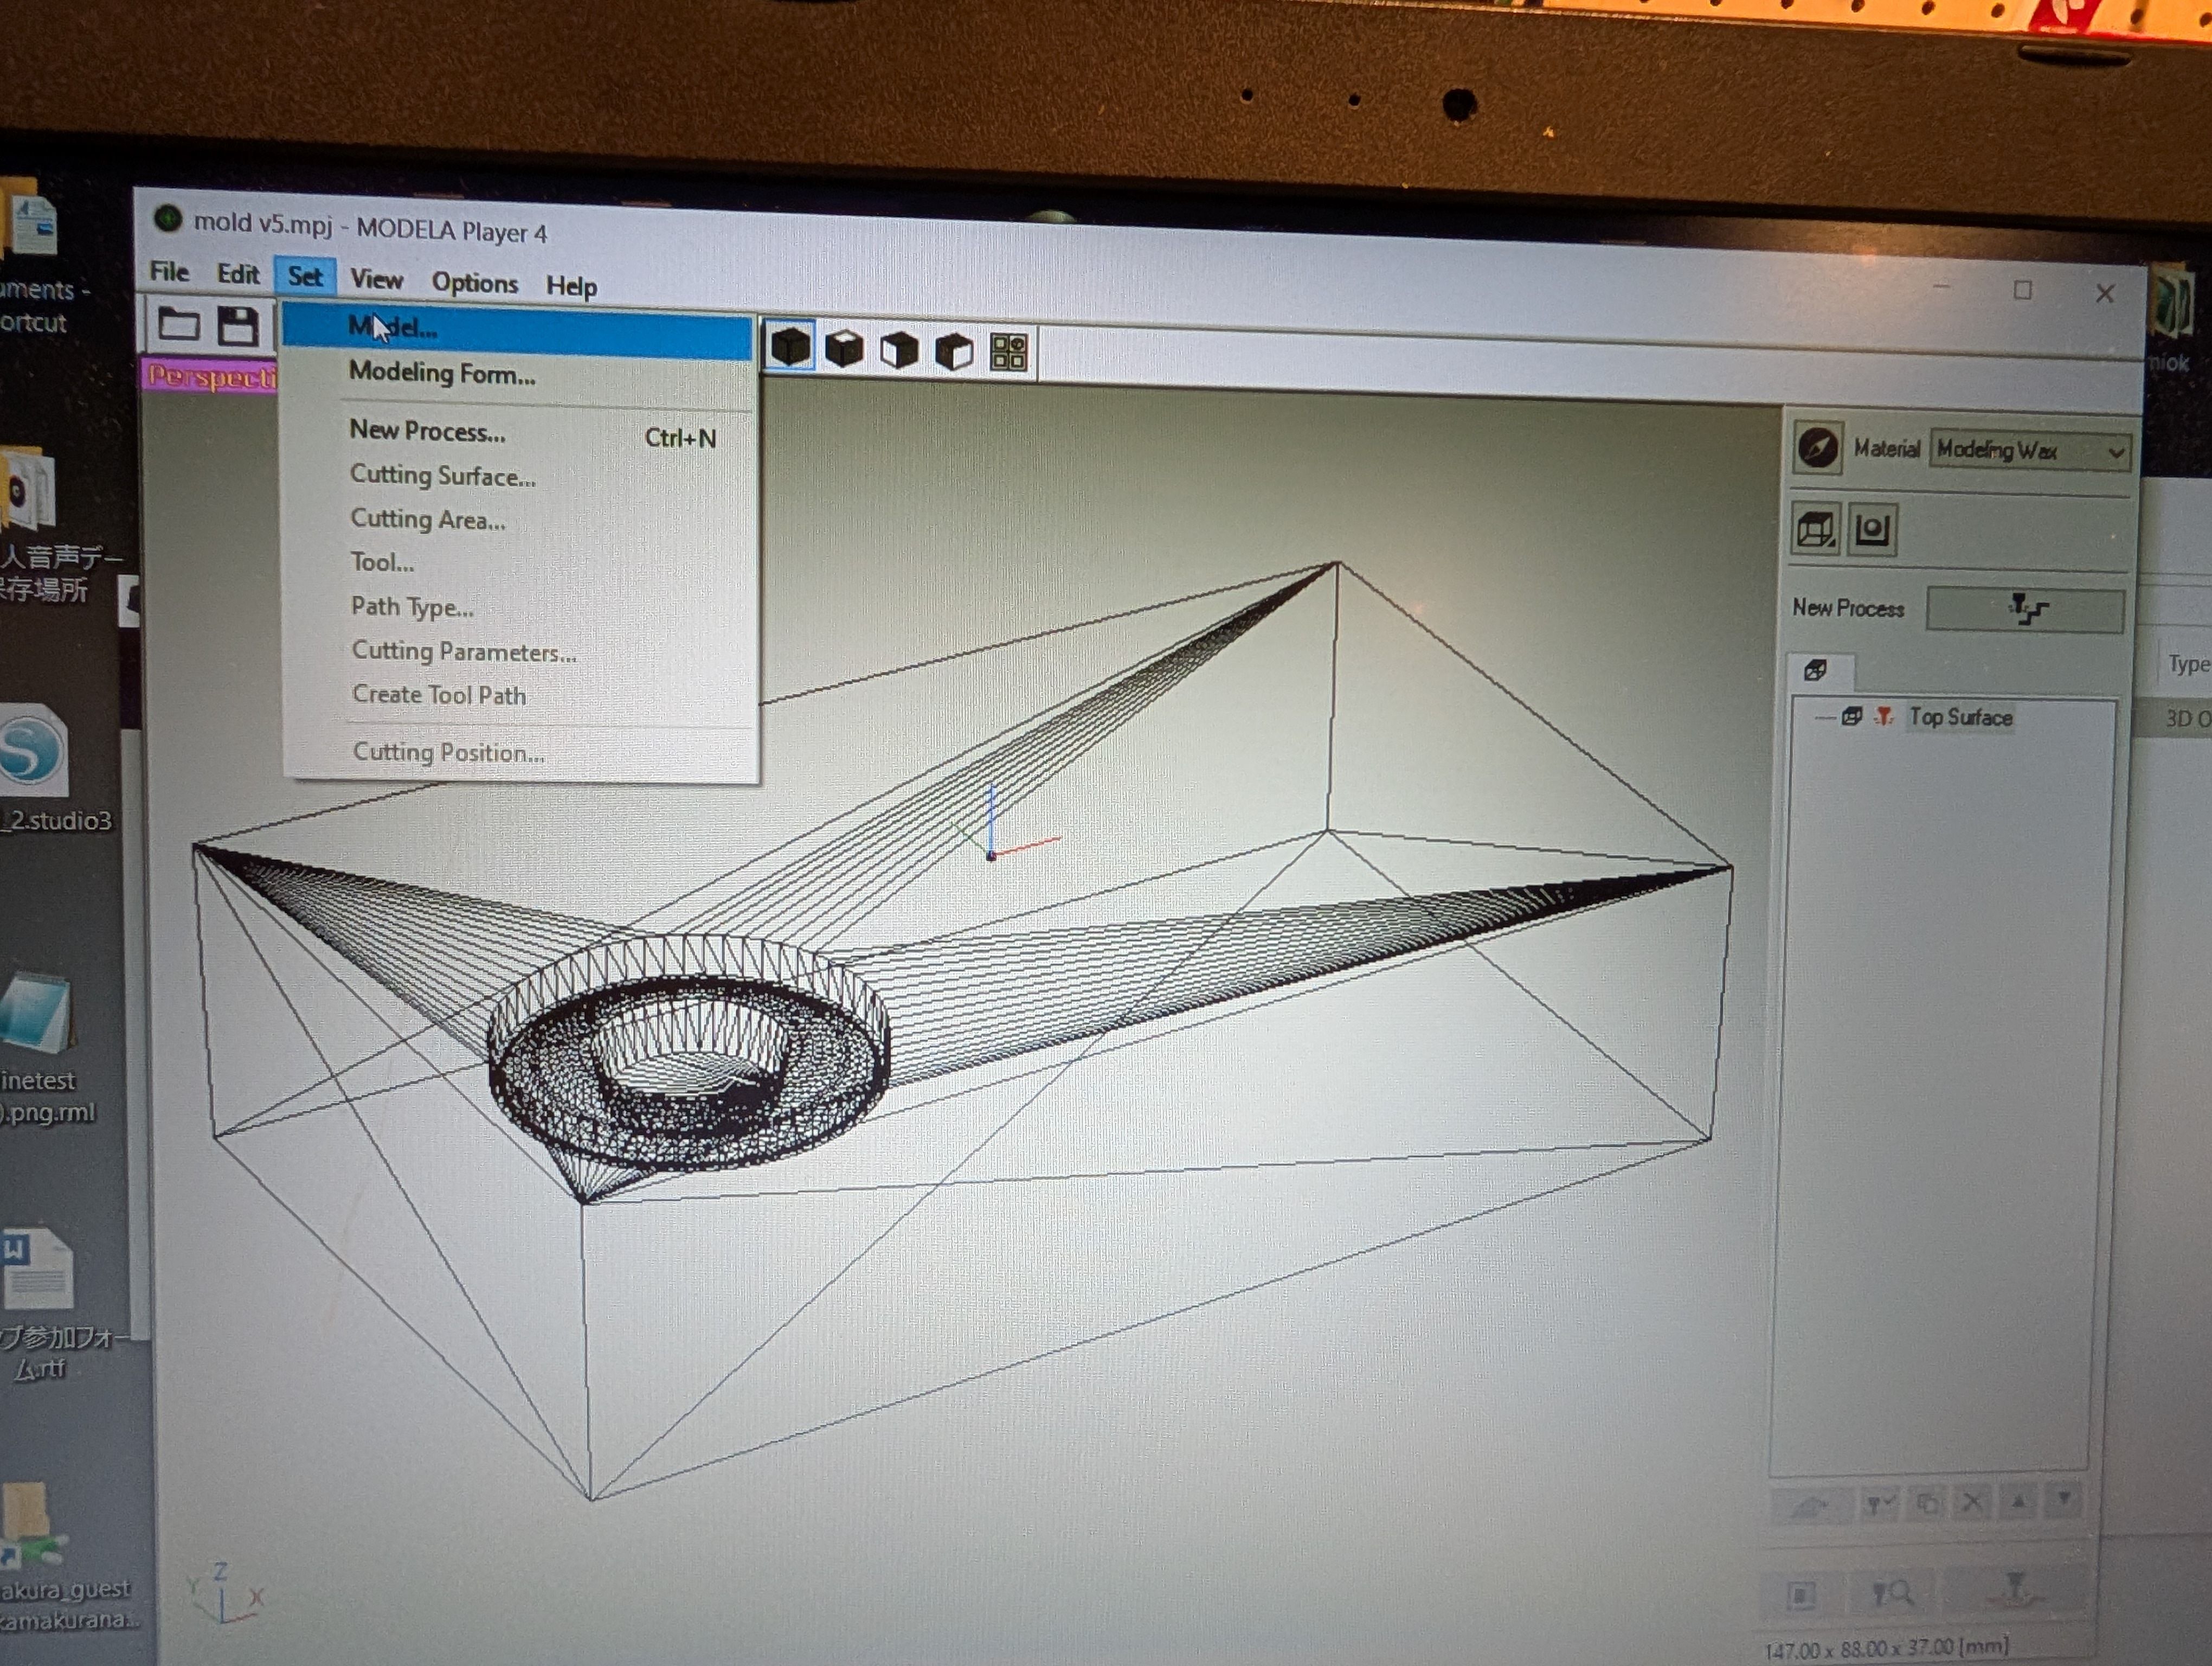Click the pink Perspective view label

click(x=211, y=377)
